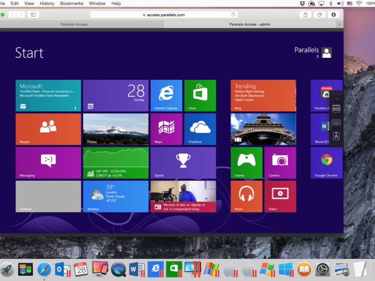Open the Camera tile
Screen dimensions: 375x281
point(281,163)
